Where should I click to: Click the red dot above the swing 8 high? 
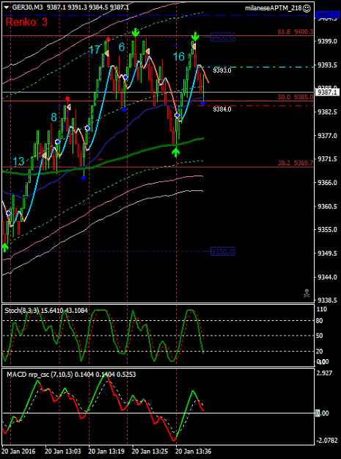point(67,98)
